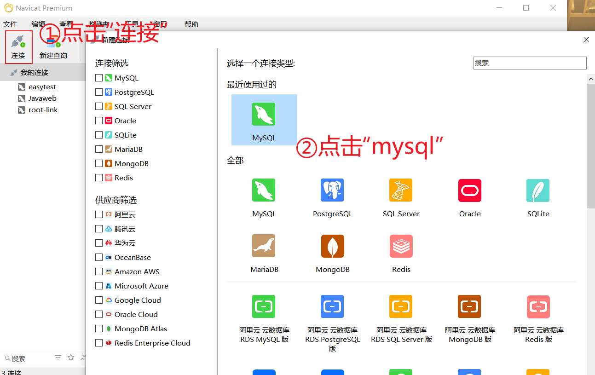Open the 帮助 menu
The height and width of the screenshot is (375, 595).
tap(191, 24)
